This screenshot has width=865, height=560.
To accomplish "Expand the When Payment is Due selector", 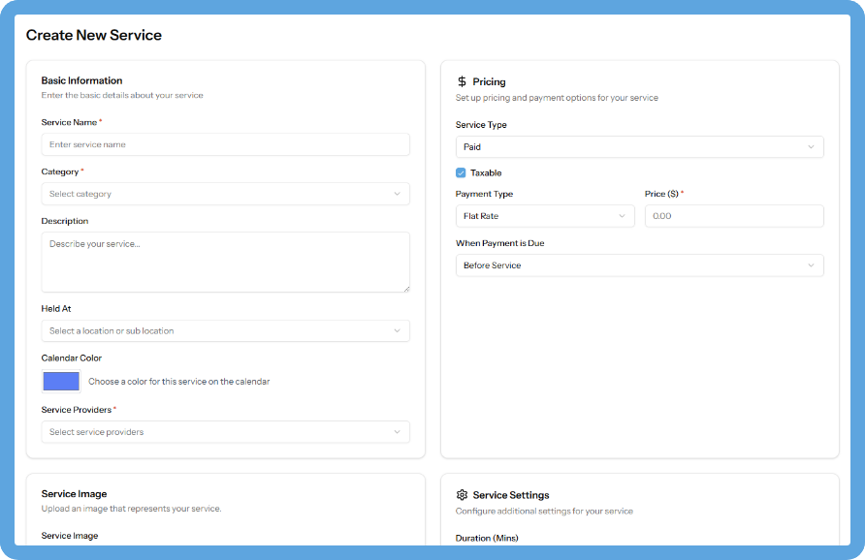I will tap(640, 264).
